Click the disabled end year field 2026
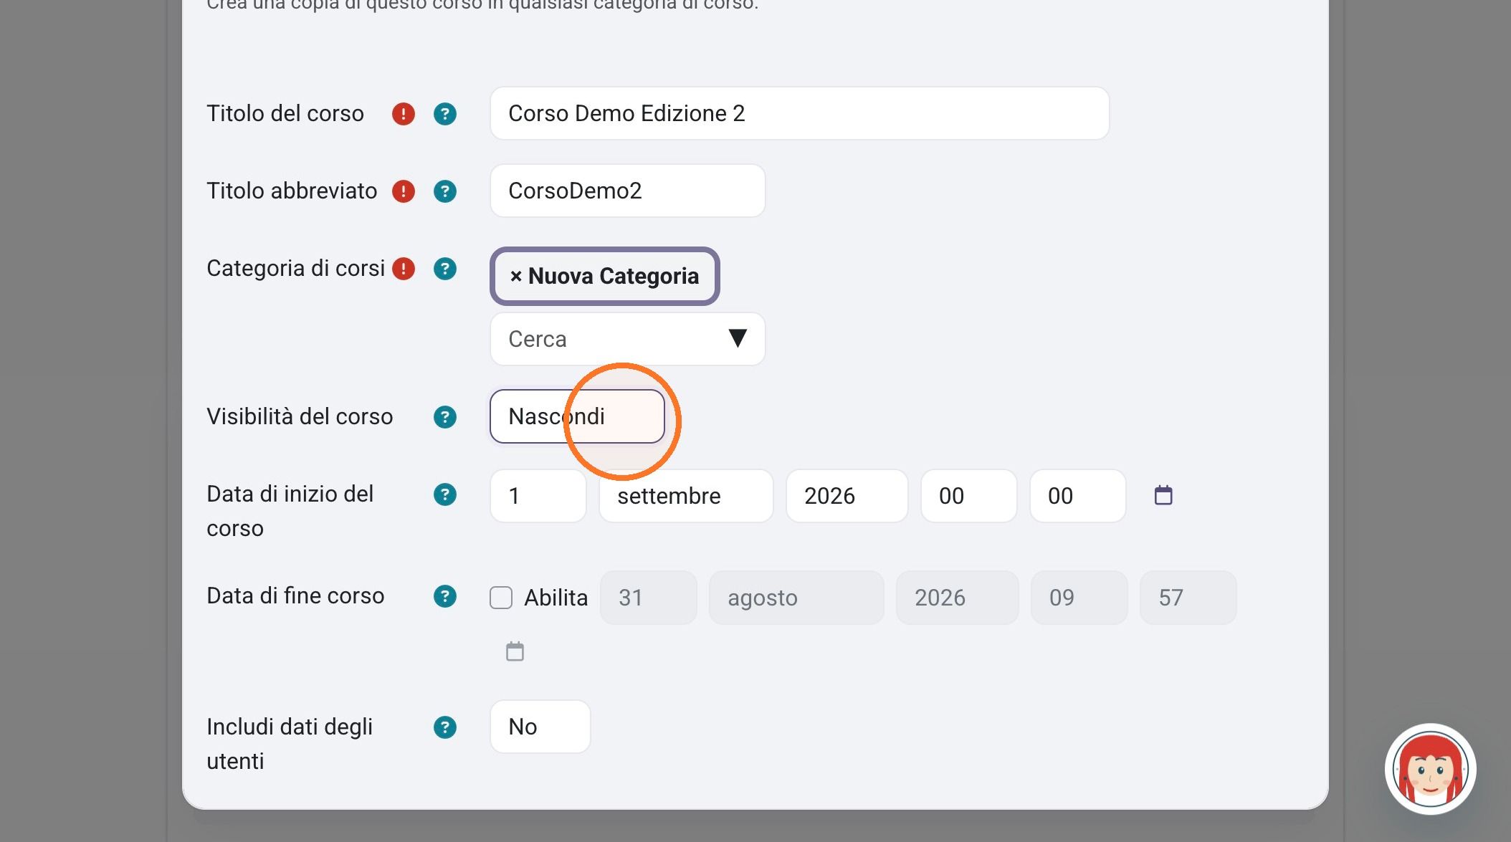Image resolution: width=1511 pixels, height=842 pixels. (957, 598)
